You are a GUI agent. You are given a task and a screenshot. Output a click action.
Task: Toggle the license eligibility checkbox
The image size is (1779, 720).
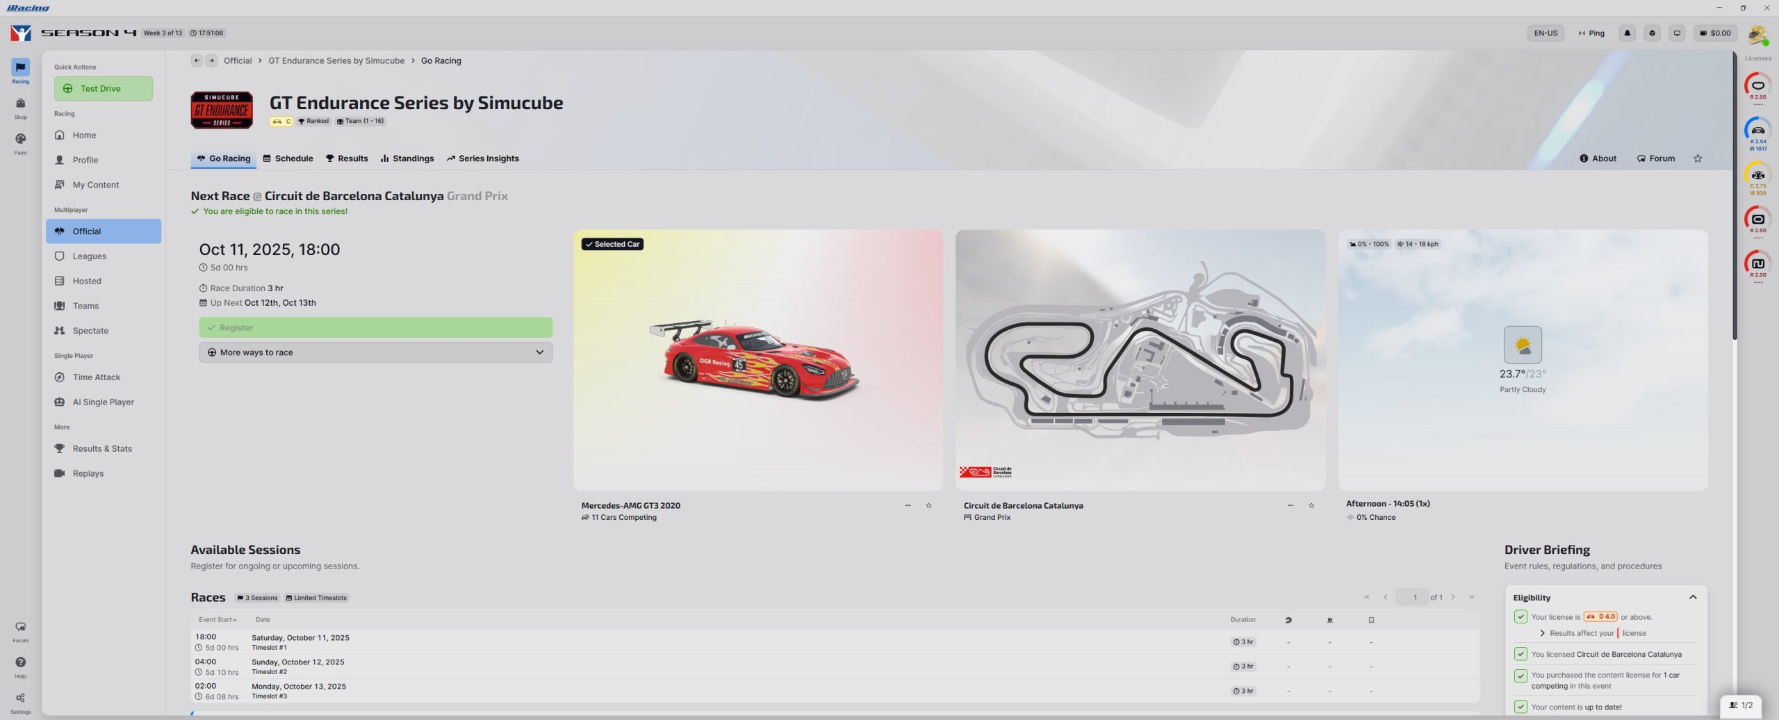point(1520,616)
